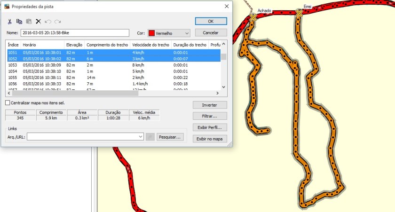Click the Redo arrow icon

click(x=57, y=22)
